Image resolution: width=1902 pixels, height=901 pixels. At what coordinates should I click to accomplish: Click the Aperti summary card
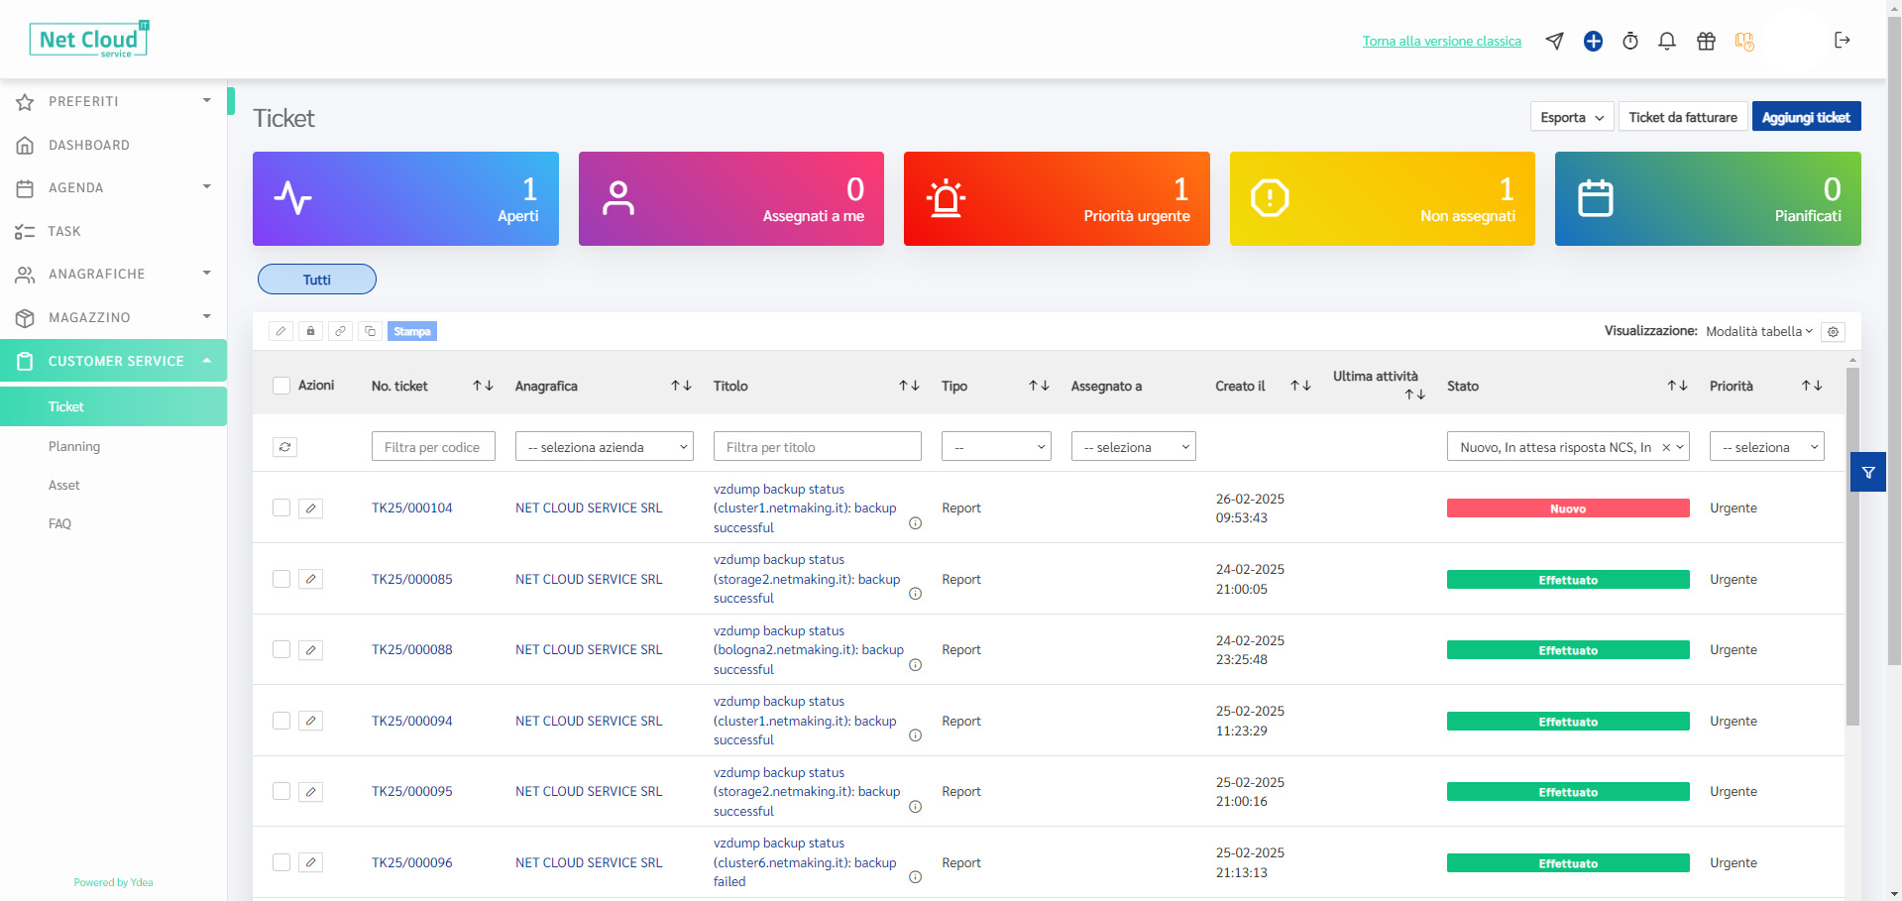[405, 198]
